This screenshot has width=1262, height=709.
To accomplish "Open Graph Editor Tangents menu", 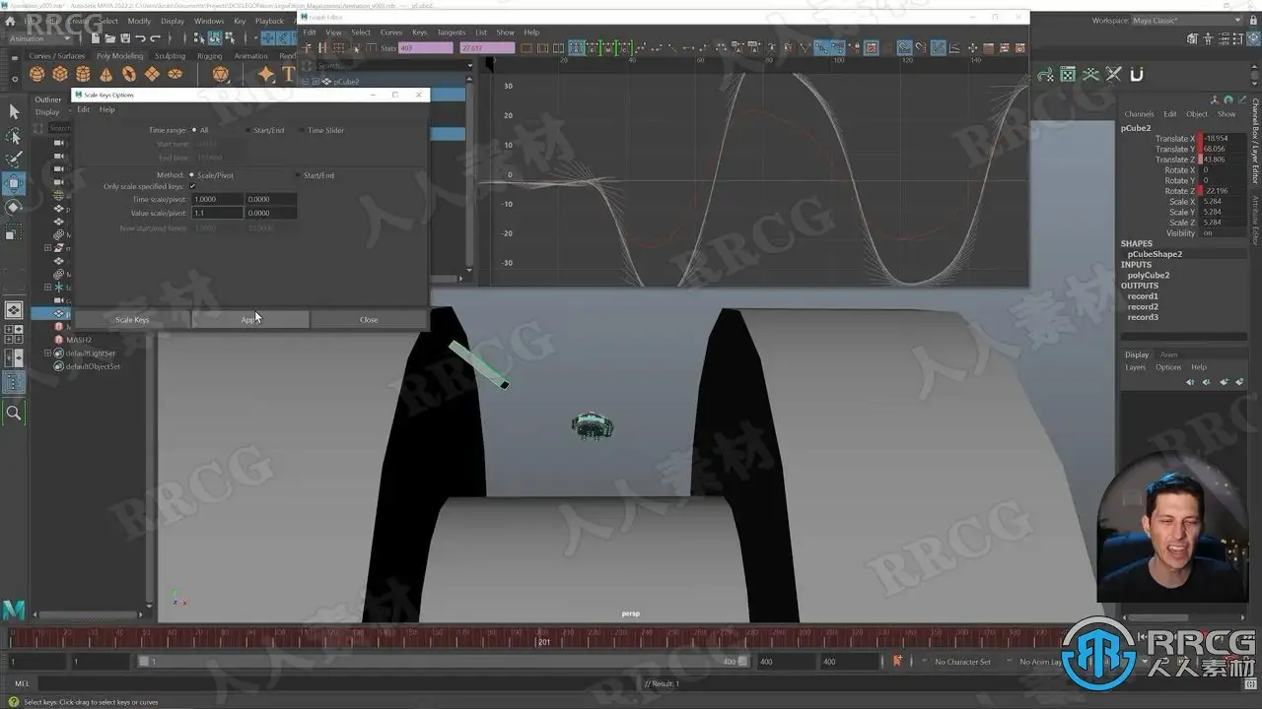I will click(x=452, y=32).
